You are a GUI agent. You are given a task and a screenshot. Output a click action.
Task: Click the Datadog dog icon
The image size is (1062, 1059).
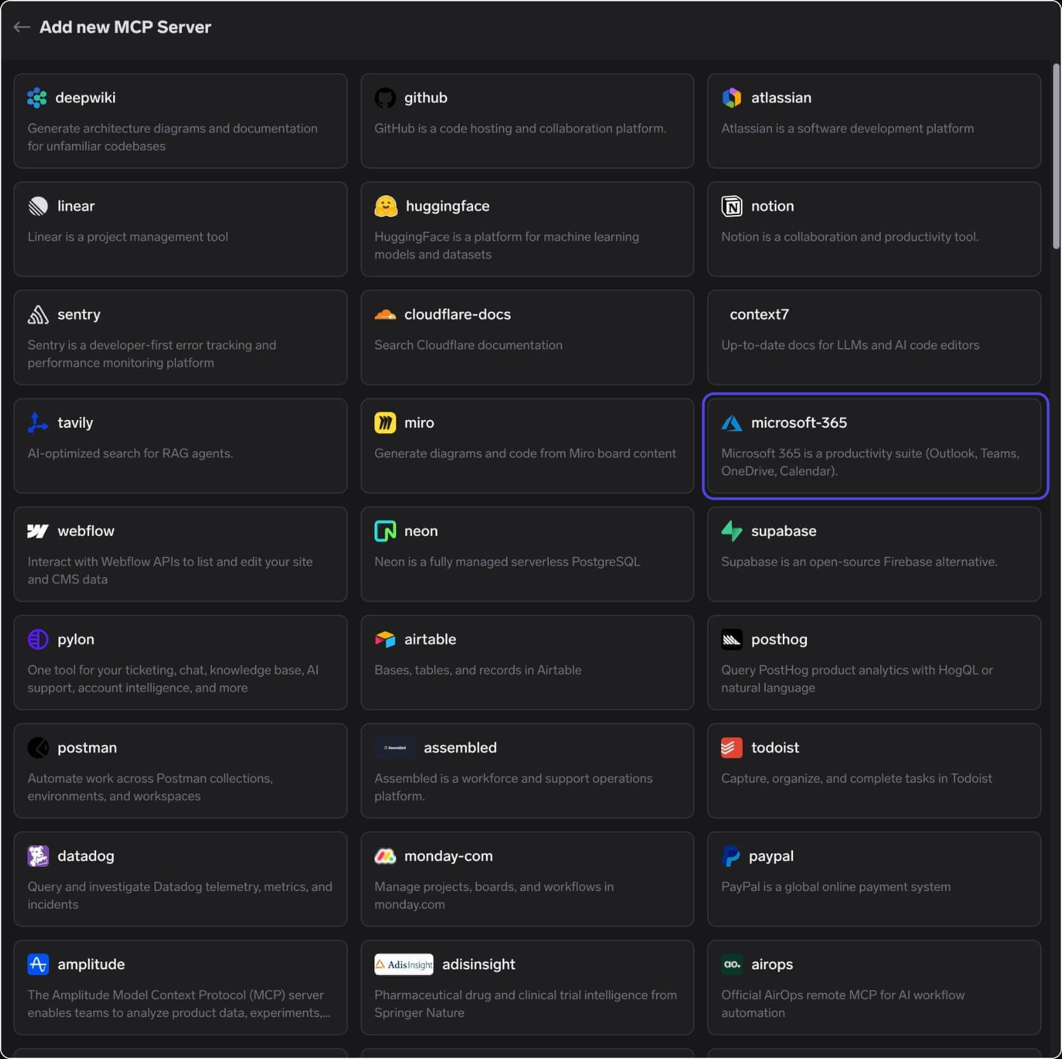click(x=38, y=856)
